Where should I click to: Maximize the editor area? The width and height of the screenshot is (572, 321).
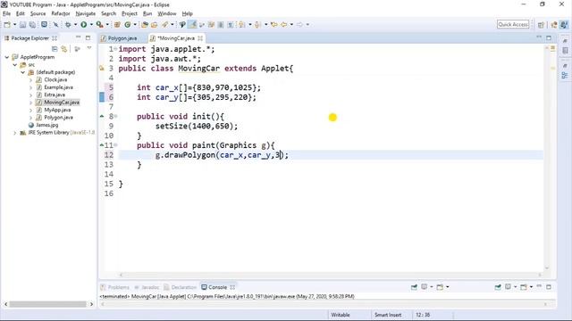[x=549, y=37]
